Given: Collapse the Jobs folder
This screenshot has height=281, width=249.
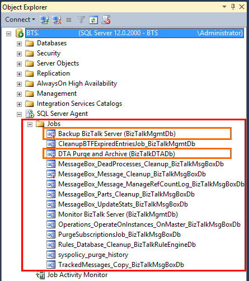Looking at the screenshot, I should tap(30, 124).
